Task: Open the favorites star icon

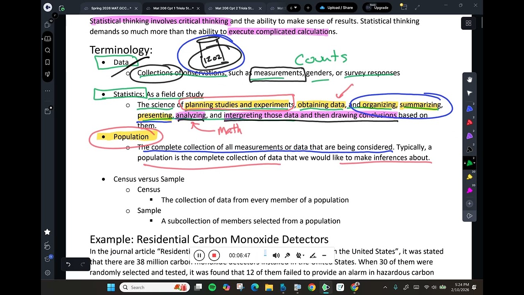Action: coord(47,232)
